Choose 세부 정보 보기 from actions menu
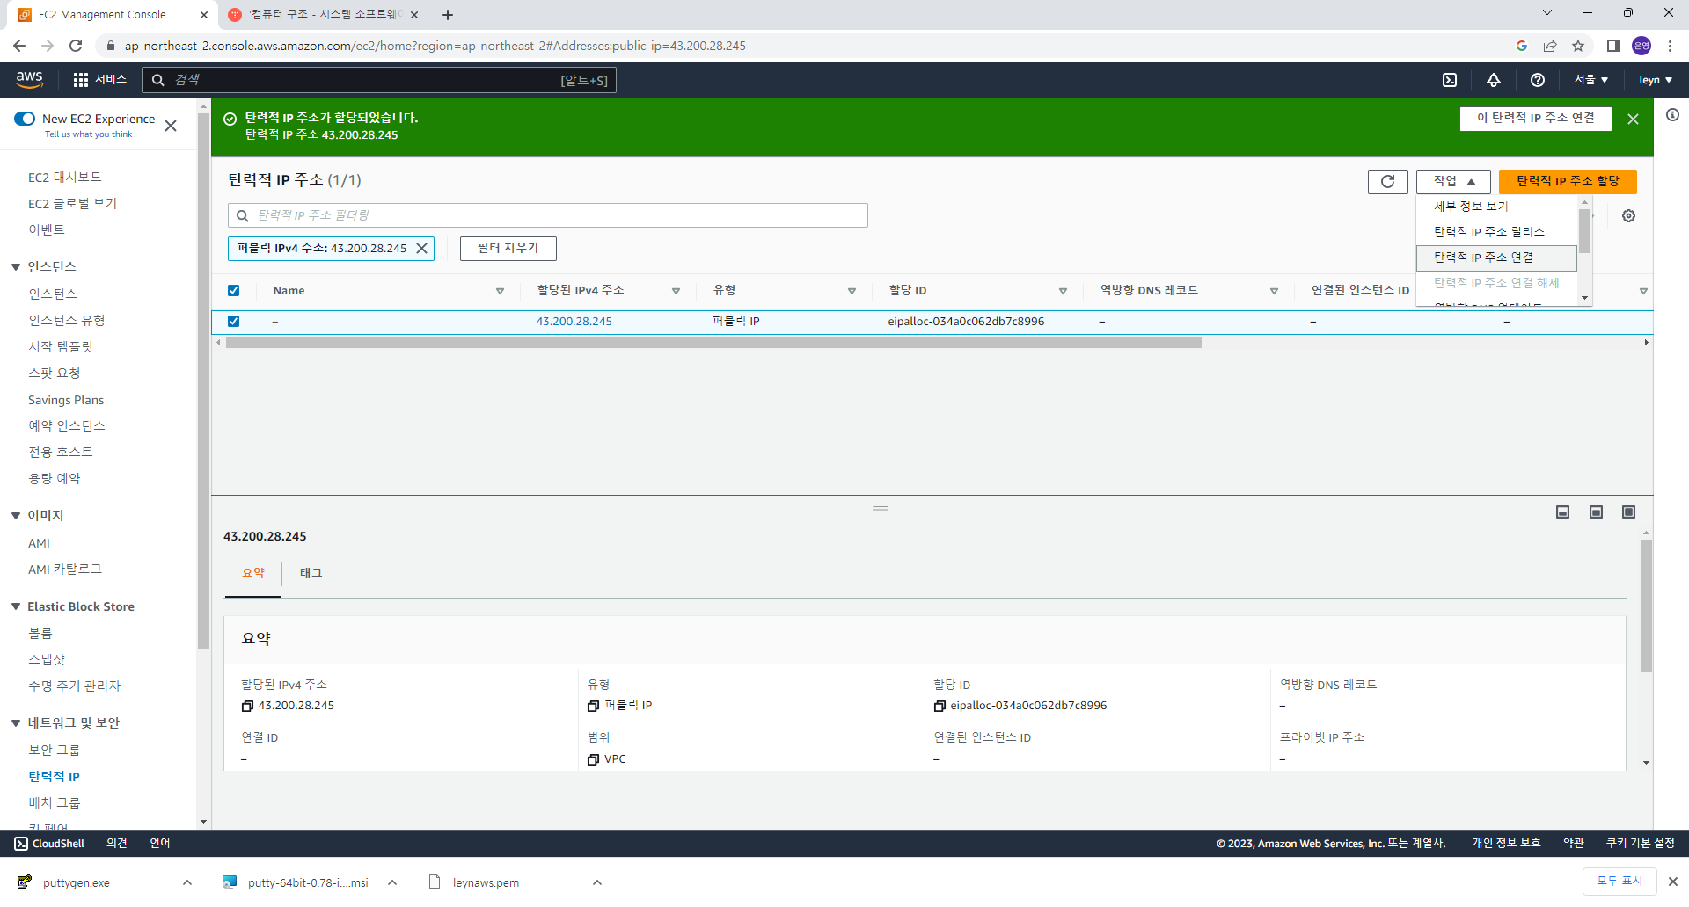Image resolution: width=1689 pixels, height=907 pixels. 1497,207
